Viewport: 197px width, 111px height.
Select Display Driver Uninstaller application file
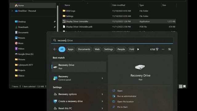(x=119, y=21)
